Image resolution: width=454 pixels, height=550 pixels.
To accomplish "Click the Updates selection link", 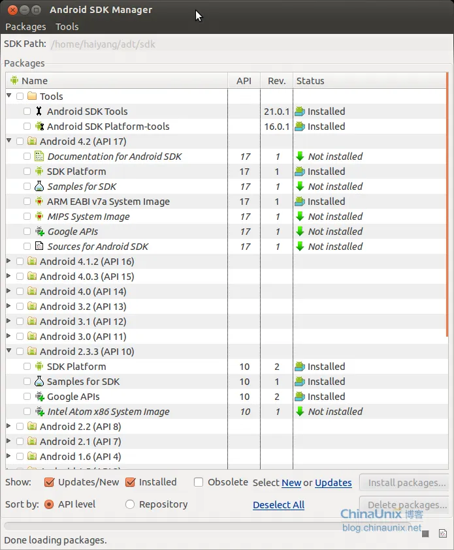I will tap(333, 483).
